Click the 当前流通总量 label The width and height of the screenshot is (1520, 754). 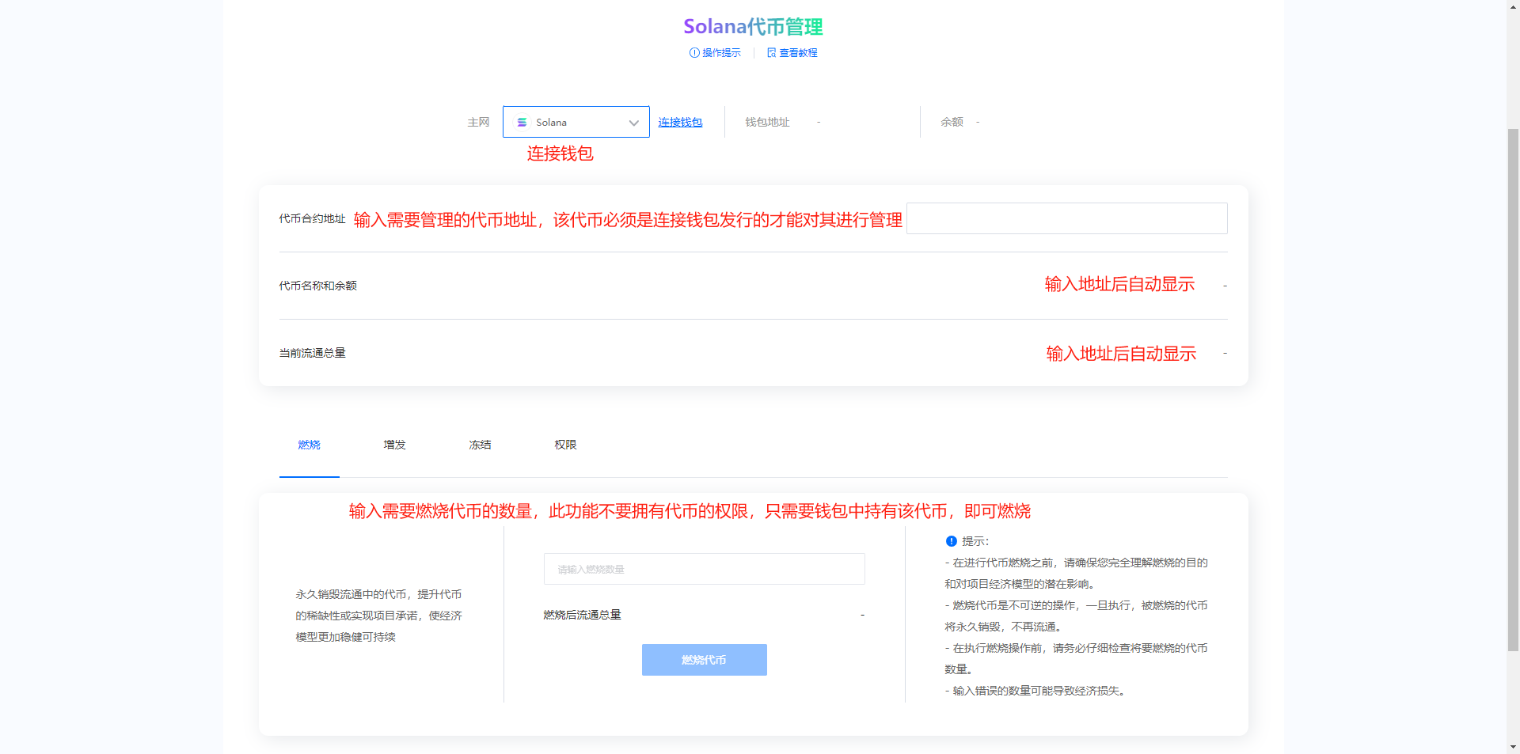pyautogui.click(x=312, y=353)
